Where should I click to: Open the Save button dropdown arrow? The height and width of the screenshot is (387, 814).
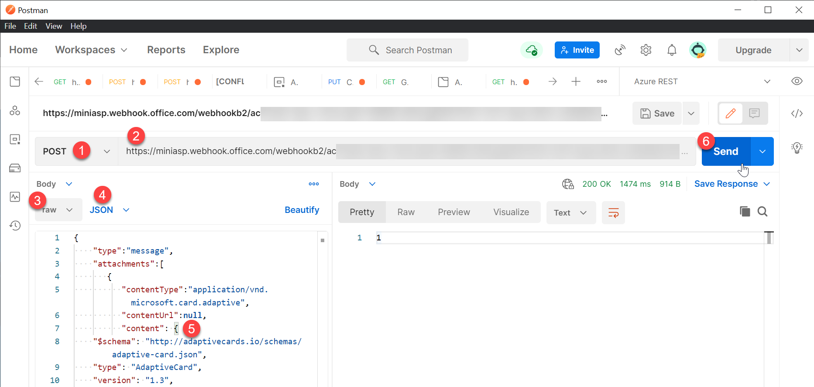point(691,113)
